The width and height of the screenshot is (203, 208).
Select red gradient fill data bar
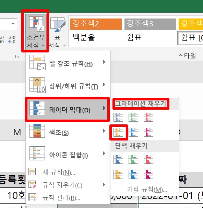point(148,117)
